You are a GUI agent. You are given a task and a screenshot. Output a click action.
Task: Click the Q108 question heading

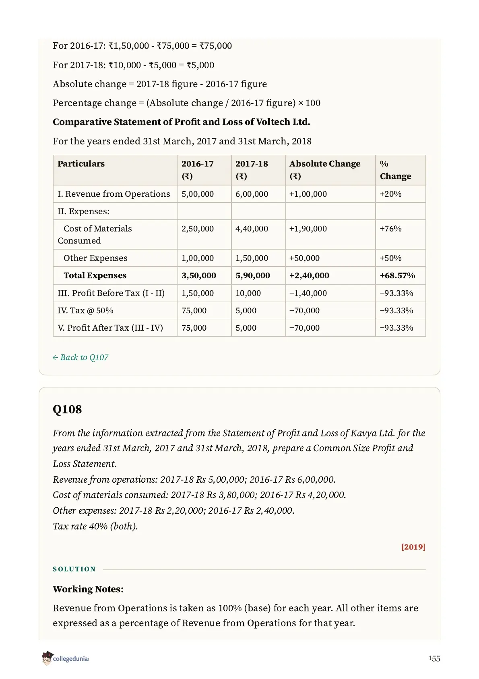[x=67, y=409]
